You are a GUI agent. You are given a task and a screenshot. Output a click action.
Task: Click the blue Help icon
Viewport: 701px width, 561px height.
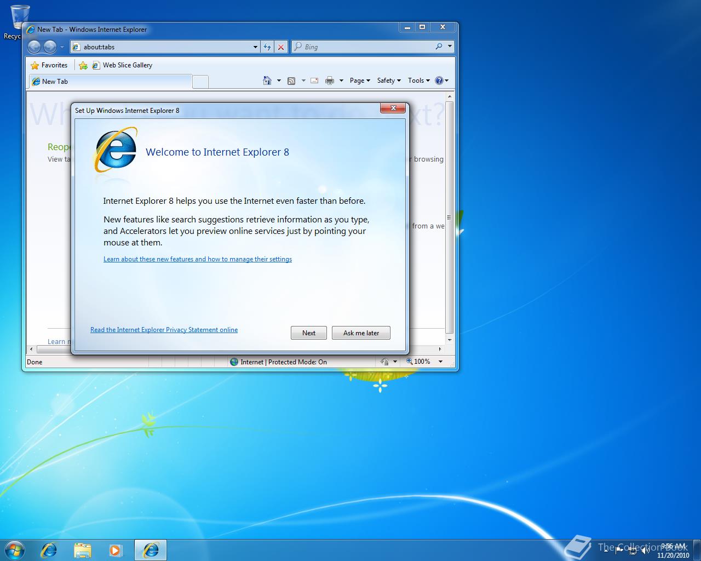439,81
